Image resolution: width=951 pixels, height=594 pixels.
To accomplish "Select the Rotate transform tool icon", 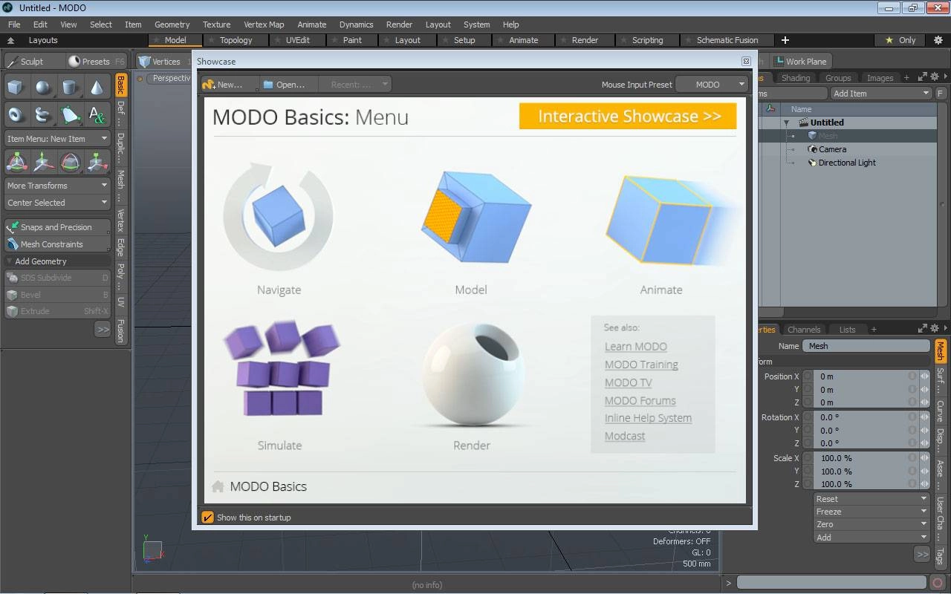I will [x=70, y=162].
